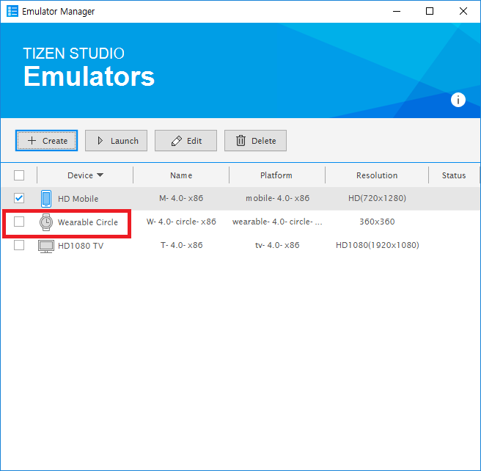Viewport: 481px width, 471px height.
Task: Delete the selected emulator
Action: [255, 141]
